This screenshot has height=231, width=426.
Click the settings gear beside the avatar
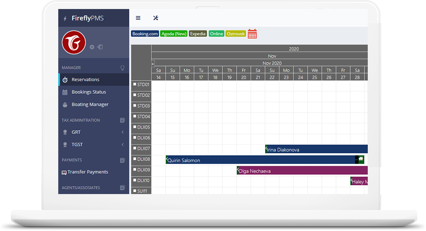(92, 47)
